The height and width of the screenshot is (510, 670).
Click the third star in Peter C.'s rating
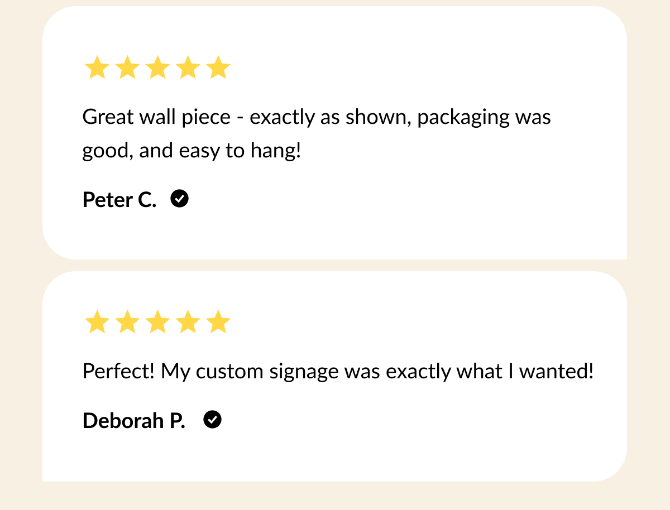(158, 68)
